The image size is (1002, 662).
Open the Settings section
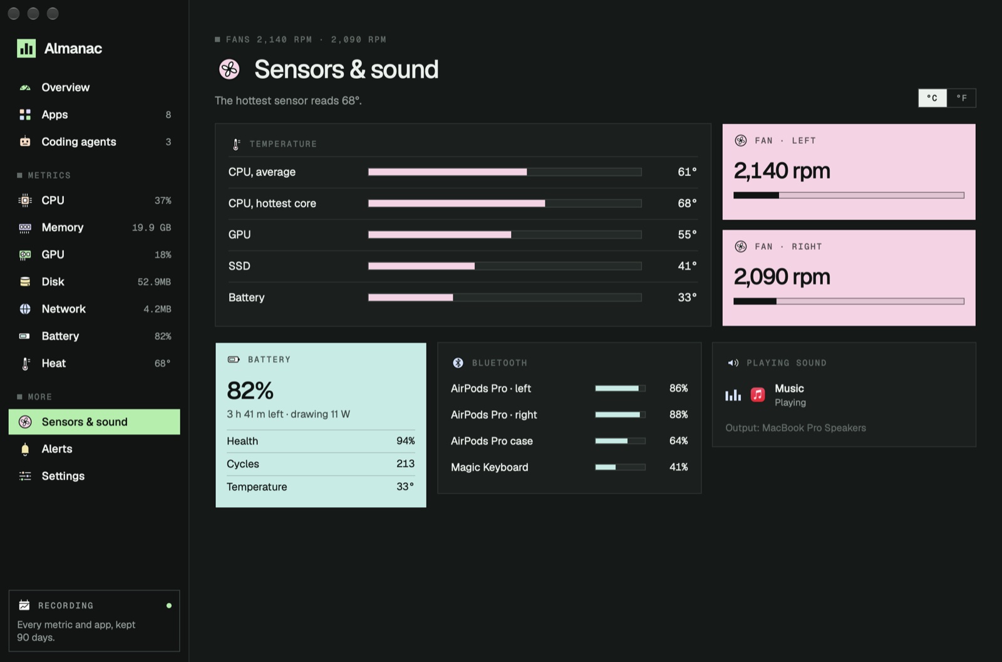(95, 476)
